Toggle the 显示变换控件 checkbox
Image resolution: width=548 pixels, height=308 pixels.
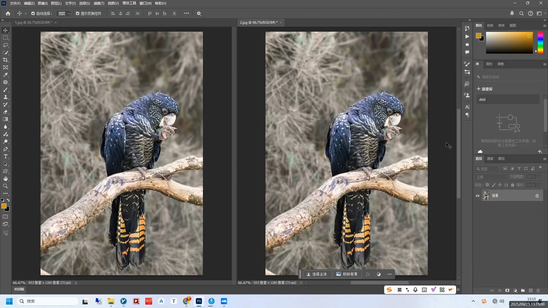coord(78,13)
